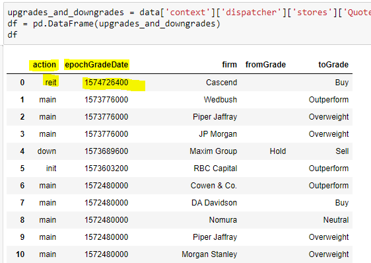Image resolution: width=371 pixels, height=263 pixels.
Task: Click 'Outperform' in the Wedbush row
Action: tap(329, 100)
